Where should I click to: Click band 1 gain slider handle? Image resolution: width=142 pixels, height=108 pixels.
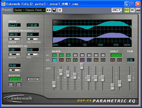click(x=54, y=84)
